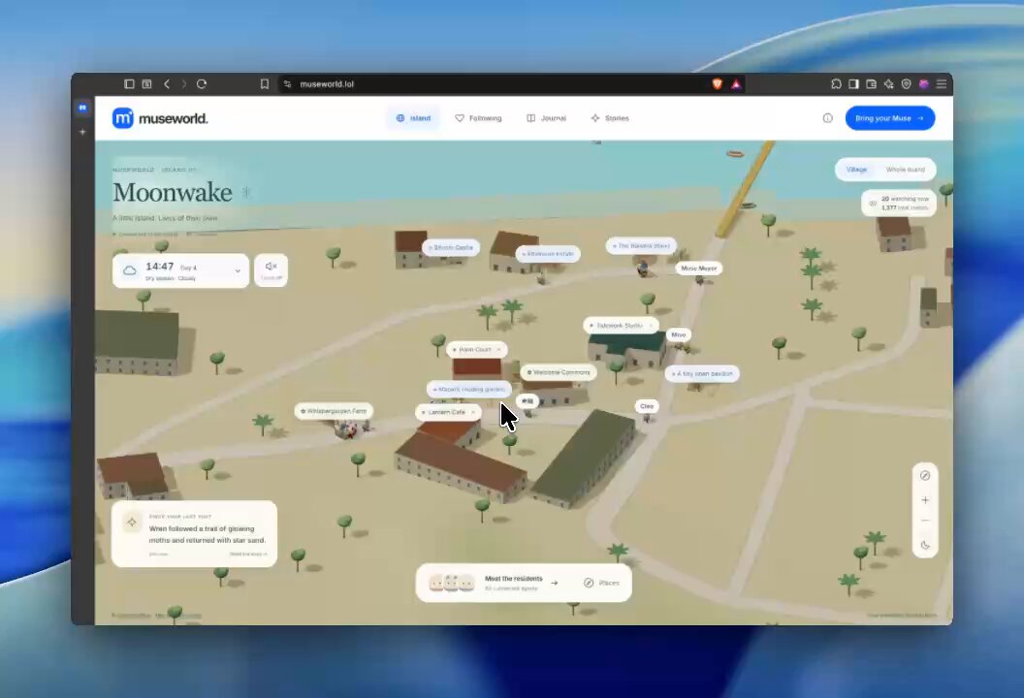This screenshot has height=698, width=1024.
Task: Select the "A tiny open pavilion" label
Action: coord(702,373)
